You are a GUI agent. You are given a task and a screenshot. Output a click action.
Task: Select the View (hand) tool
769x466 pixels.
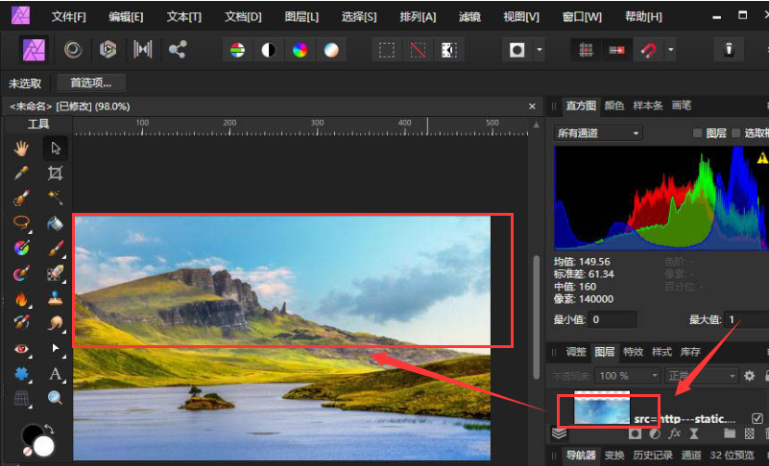click(21, 148)
